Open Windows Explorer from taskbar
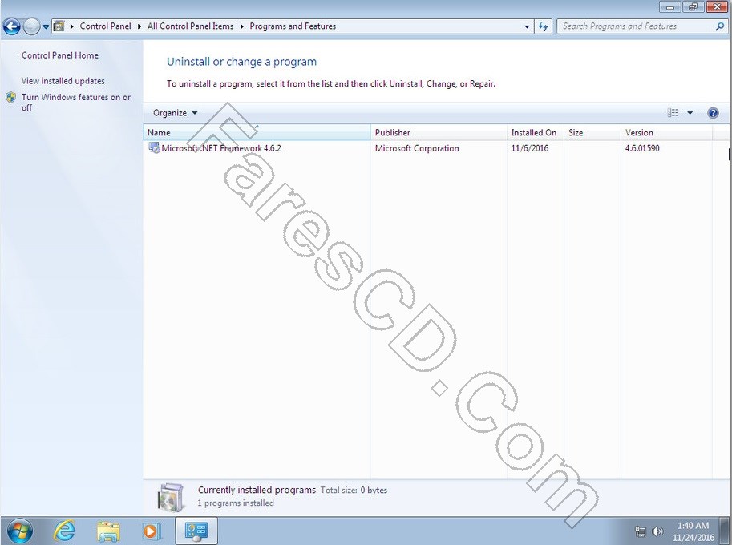732x545 pixels. (x=108, y=531)
